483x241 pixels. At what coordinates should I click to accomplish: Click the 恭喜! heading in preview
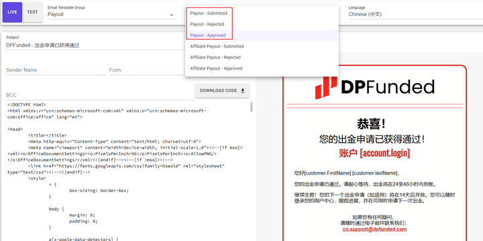tap(372, 125)
